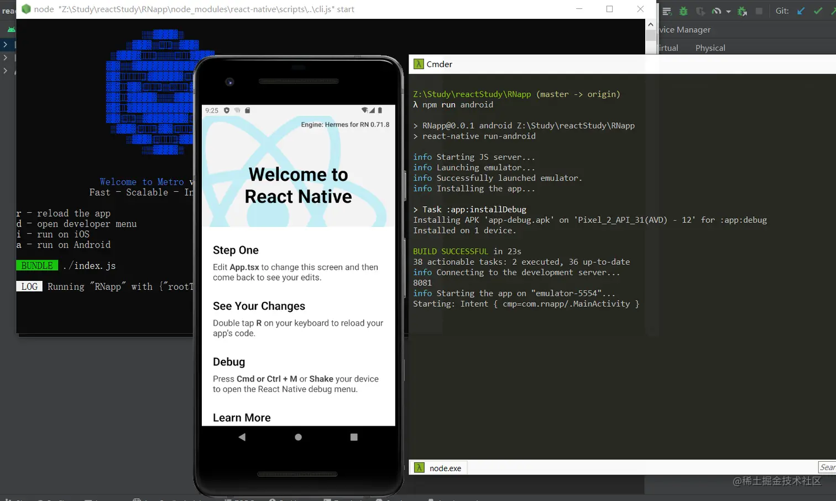Click the Apply Changes rerun icon in the IDE toolbar

click(x=667, y=11)
